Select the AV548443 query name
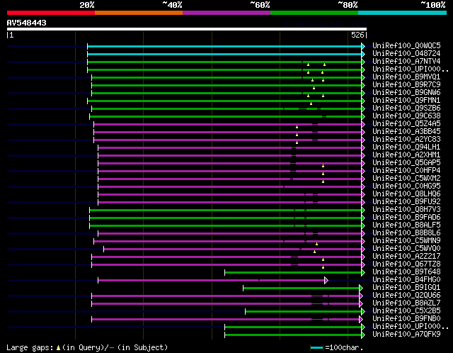The width and height of the screenshot is (453, 353). [27, 23]
